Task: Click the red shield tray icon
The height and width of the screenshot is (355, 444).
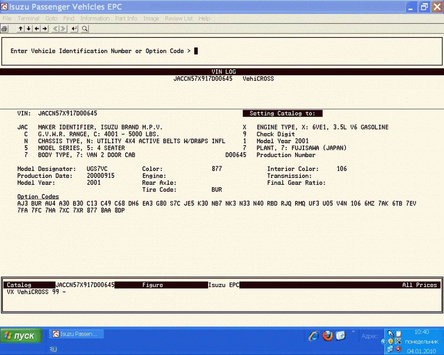Action: click(398, 349)
